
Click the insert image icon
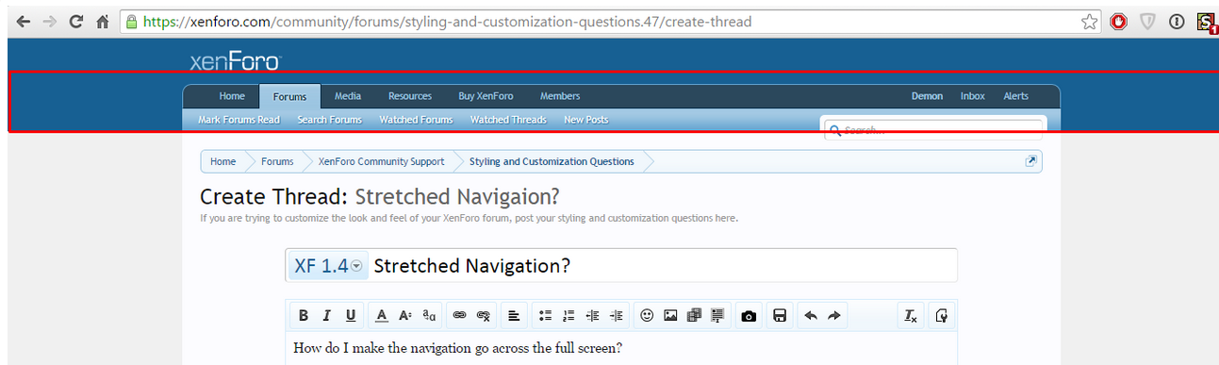pyautogui.click(x=670, y=316)
